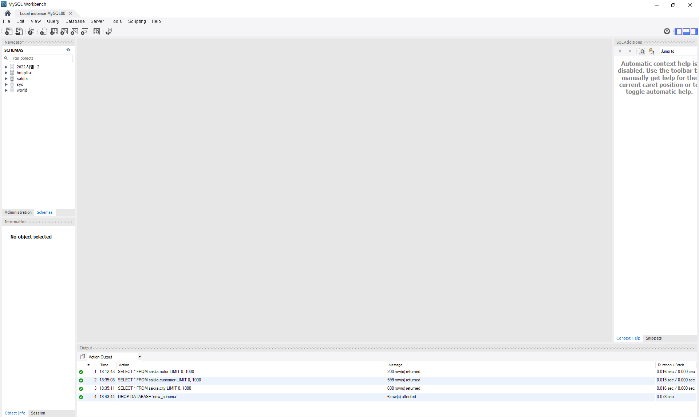Create new table icon in toolbar
This screenshot has width=699, height=417.
click(54, 32)
